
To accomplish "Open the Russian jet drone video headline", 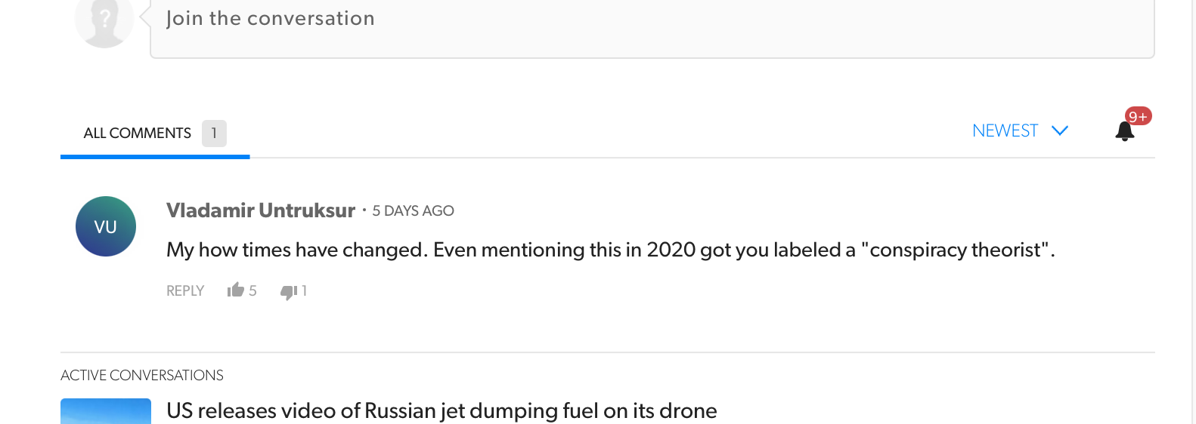I will point(442,410).
